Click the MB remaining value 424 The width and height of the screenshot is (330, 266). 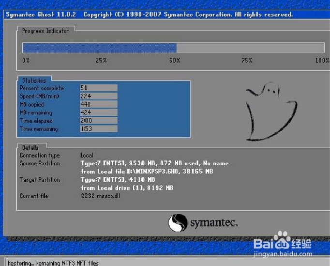pyautogui.click(x=99, y=112)
